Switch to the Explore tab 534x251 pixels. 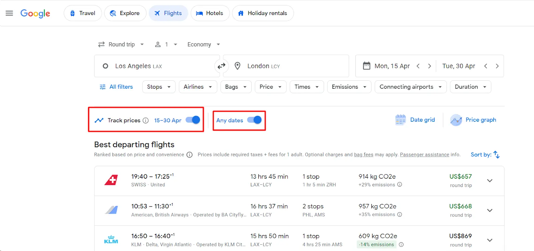coord(125,13)
